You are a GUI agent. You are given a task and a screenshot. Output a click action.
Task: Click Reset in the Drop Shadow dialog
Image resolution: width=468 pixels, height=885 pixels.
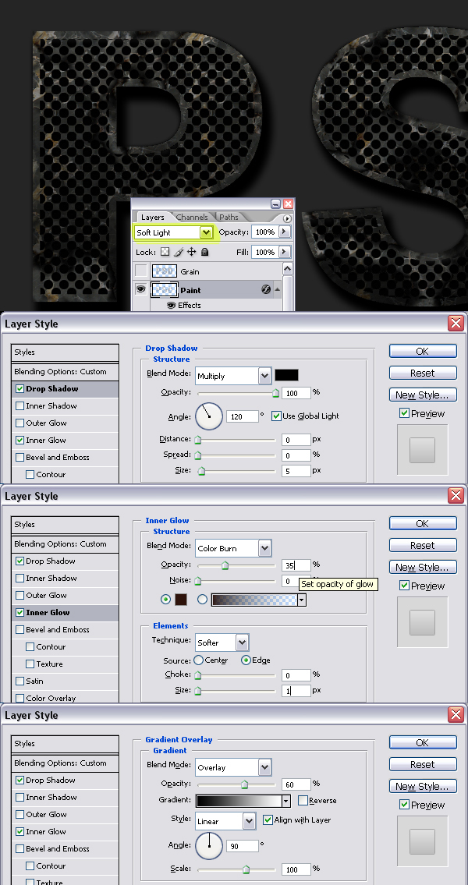[423, 373]
